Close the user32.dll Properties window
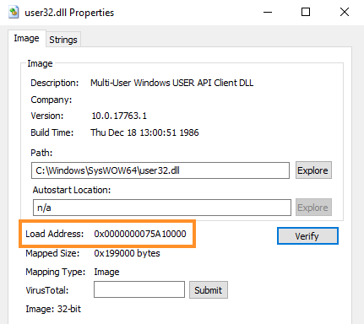364x324 pixels. [x=345, y=12]
